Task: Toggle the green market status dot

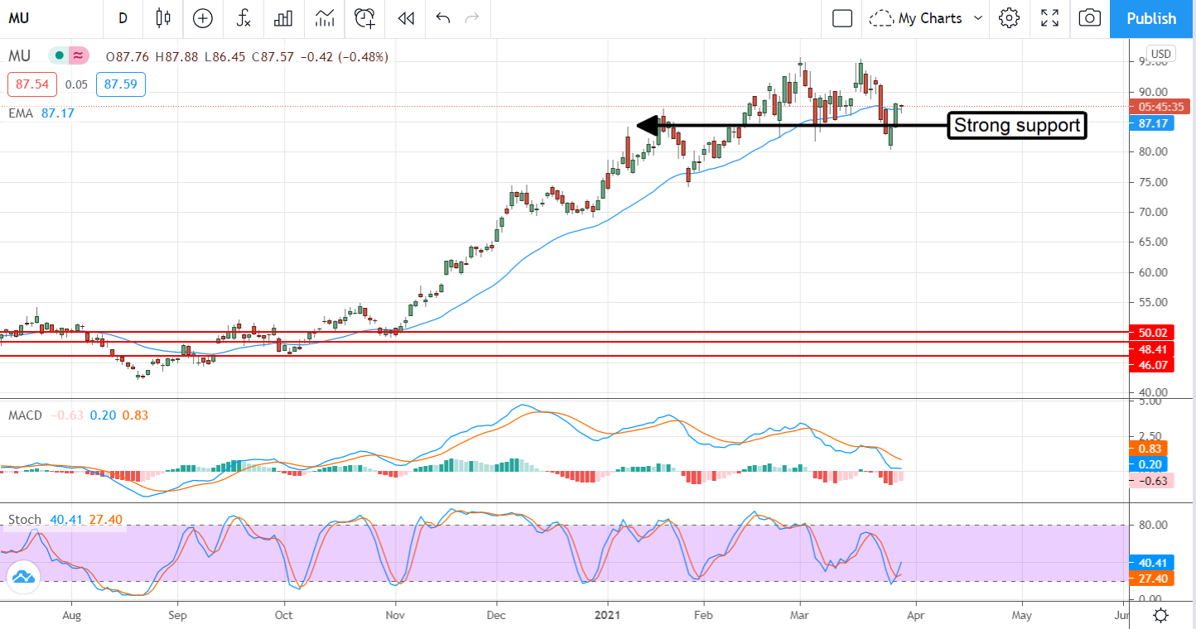Action: pos(60,56)
